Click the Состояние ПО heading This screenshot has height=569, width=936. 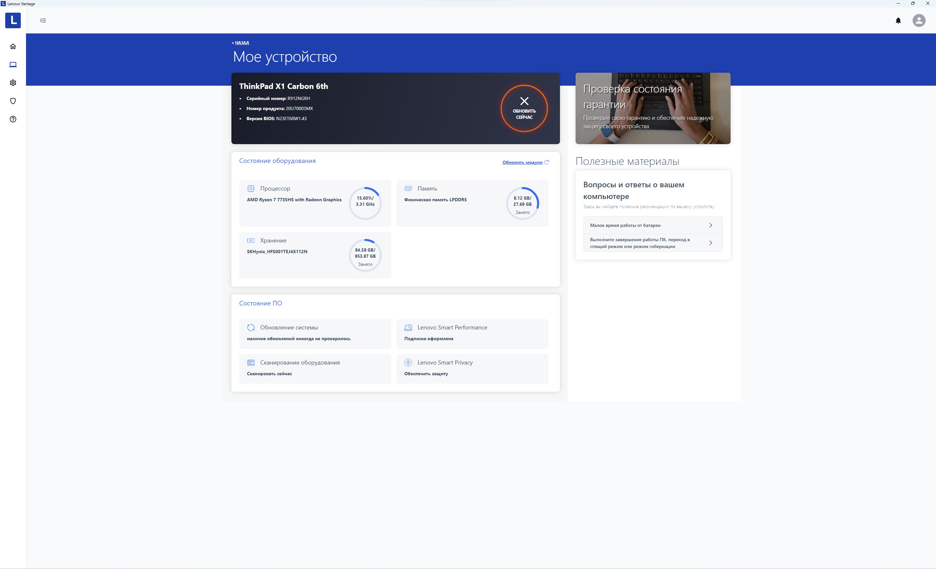pos(261,303)
